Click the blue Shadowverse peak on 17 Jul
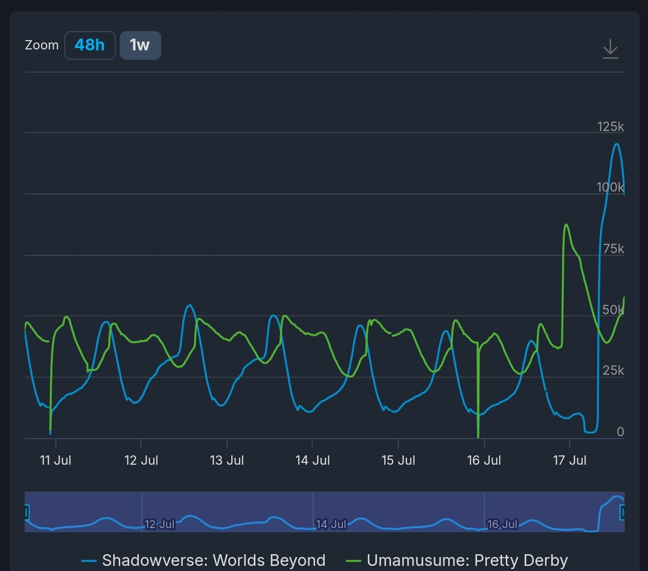The width and height of the screenshot is (648, 571). point(617,144)
